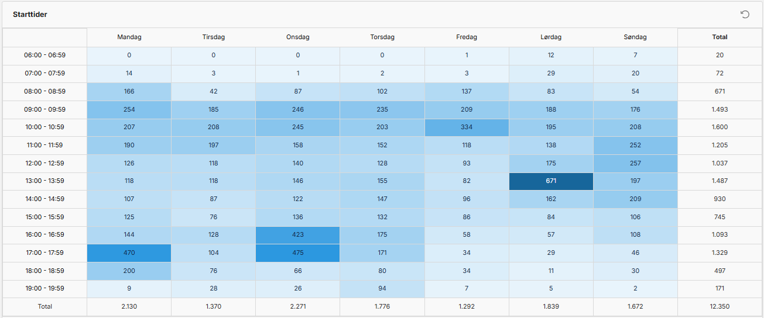Select the Mandag 17:00 cell with 470
Screen dimensions: 764x318
tap(129, 253)
